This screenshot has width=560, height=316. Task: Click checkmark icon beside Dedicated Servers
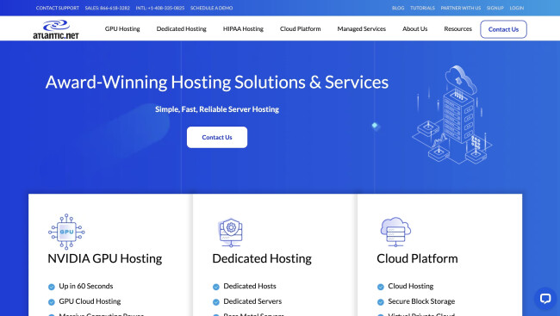click(216, 302)
